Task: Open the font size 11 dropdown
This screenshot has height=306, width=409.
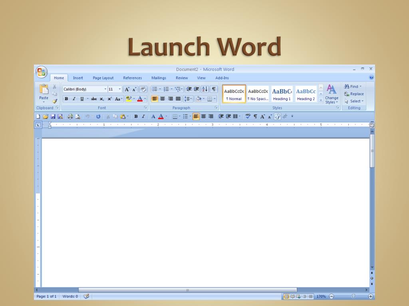Action: (120, 89)
